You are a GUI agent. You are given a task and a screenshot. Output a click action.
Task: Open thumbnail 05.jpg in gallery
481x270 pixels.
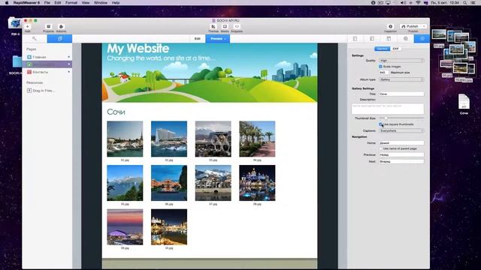[x=125, y=183]
